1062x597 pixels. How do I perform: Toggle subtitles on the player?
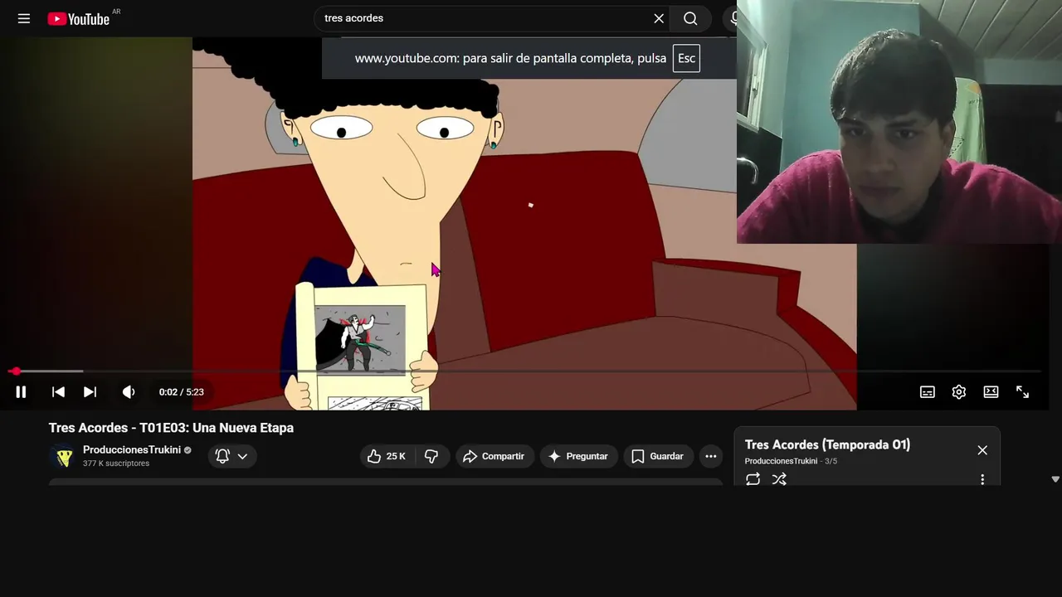click(x=928, y=392)
